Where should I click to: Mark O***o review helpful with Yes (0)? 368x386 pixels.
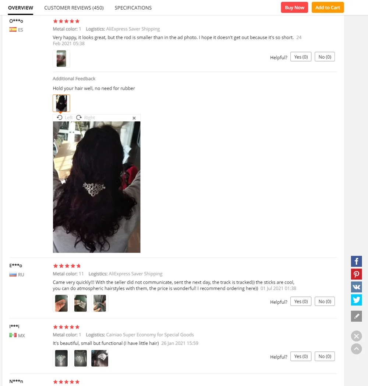pyautogui.click(x=301, y=57)
